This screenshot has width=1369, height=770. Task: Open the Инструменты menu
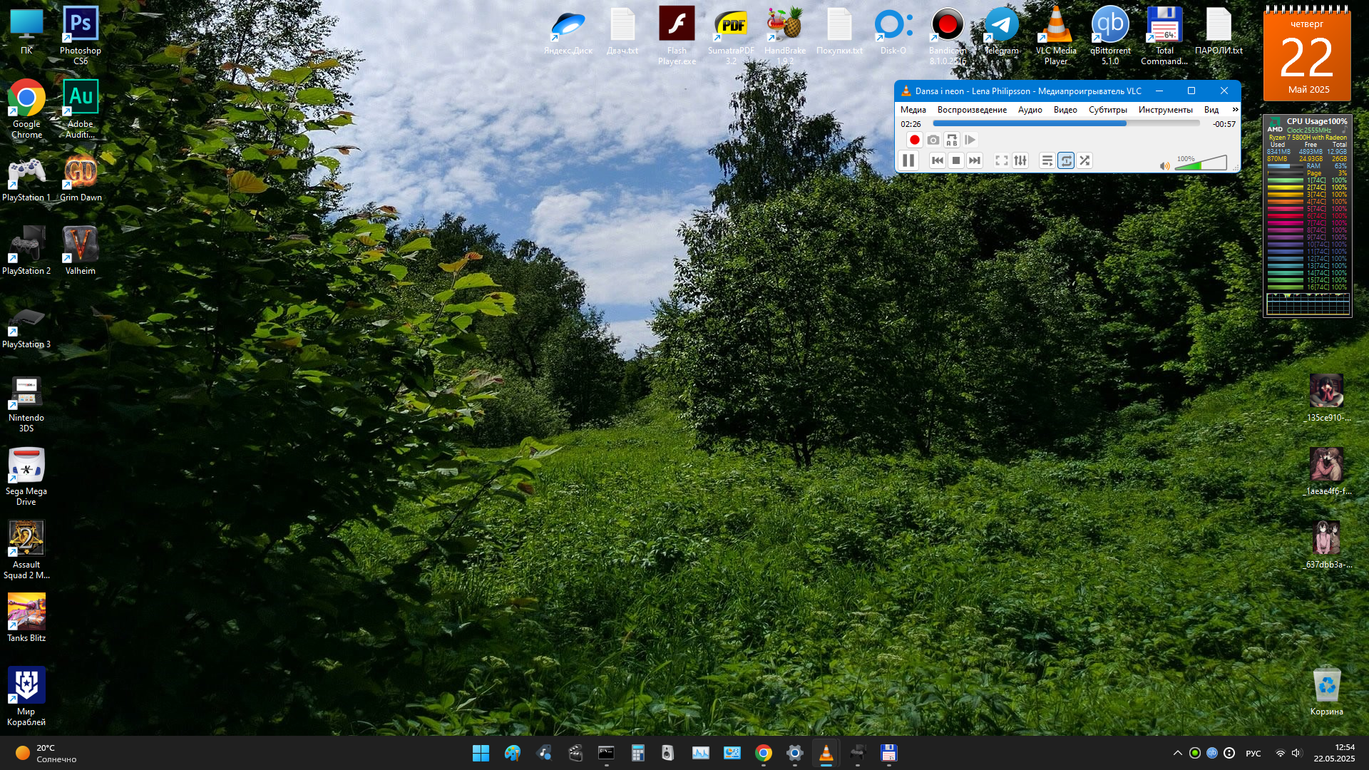coord(1165,110)
